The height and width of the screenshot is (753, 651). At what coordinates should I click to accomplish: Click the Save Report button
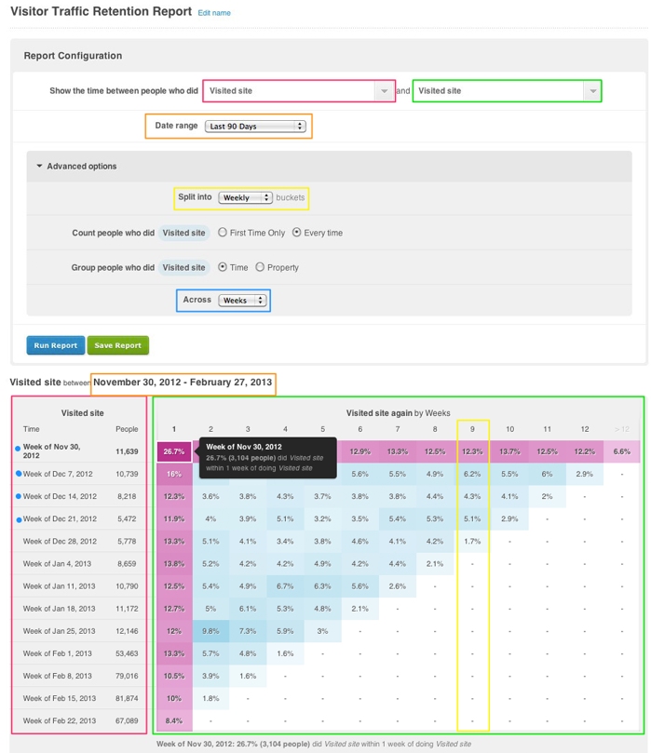[x=117, y=345]
